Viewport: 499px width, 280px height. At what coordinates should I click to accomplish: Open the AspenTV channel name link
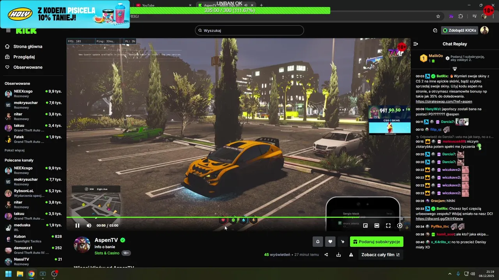click(106, 240)
